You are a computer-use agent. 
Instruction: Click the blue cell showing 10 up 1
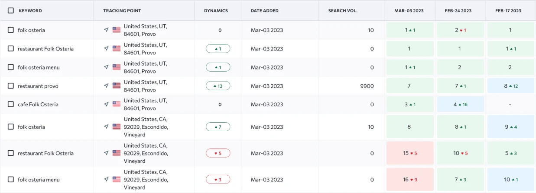pyautogui.click(x=511, y=180)
